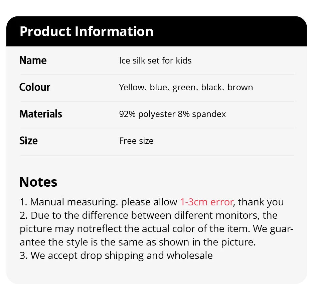Click the red '1-3cm error' text

tap(206, 202)
